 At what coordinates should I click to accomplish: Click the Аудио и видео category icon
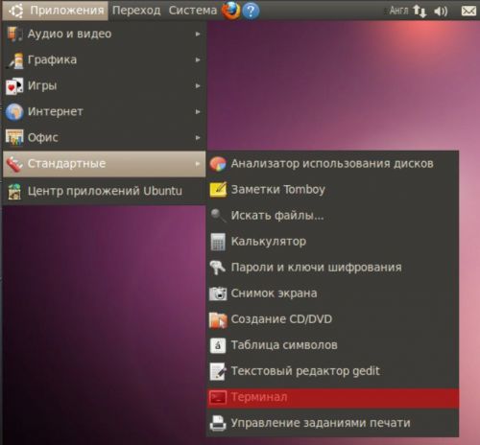(x=14, y=34)
